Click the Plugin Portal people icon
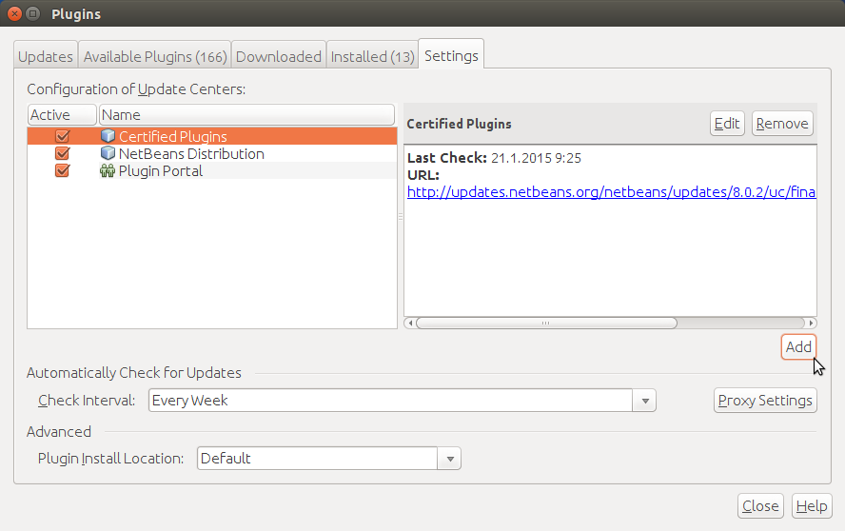 (108, 171)
